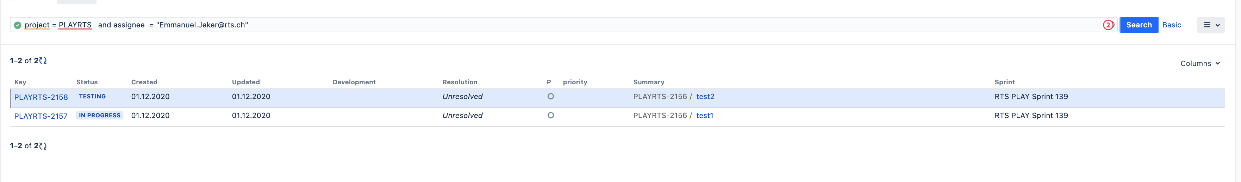Click dropdown arrow beside the view switcher
This screenshot has height=182, width=1241.
pyautogui.click(x=1217, y=25)
